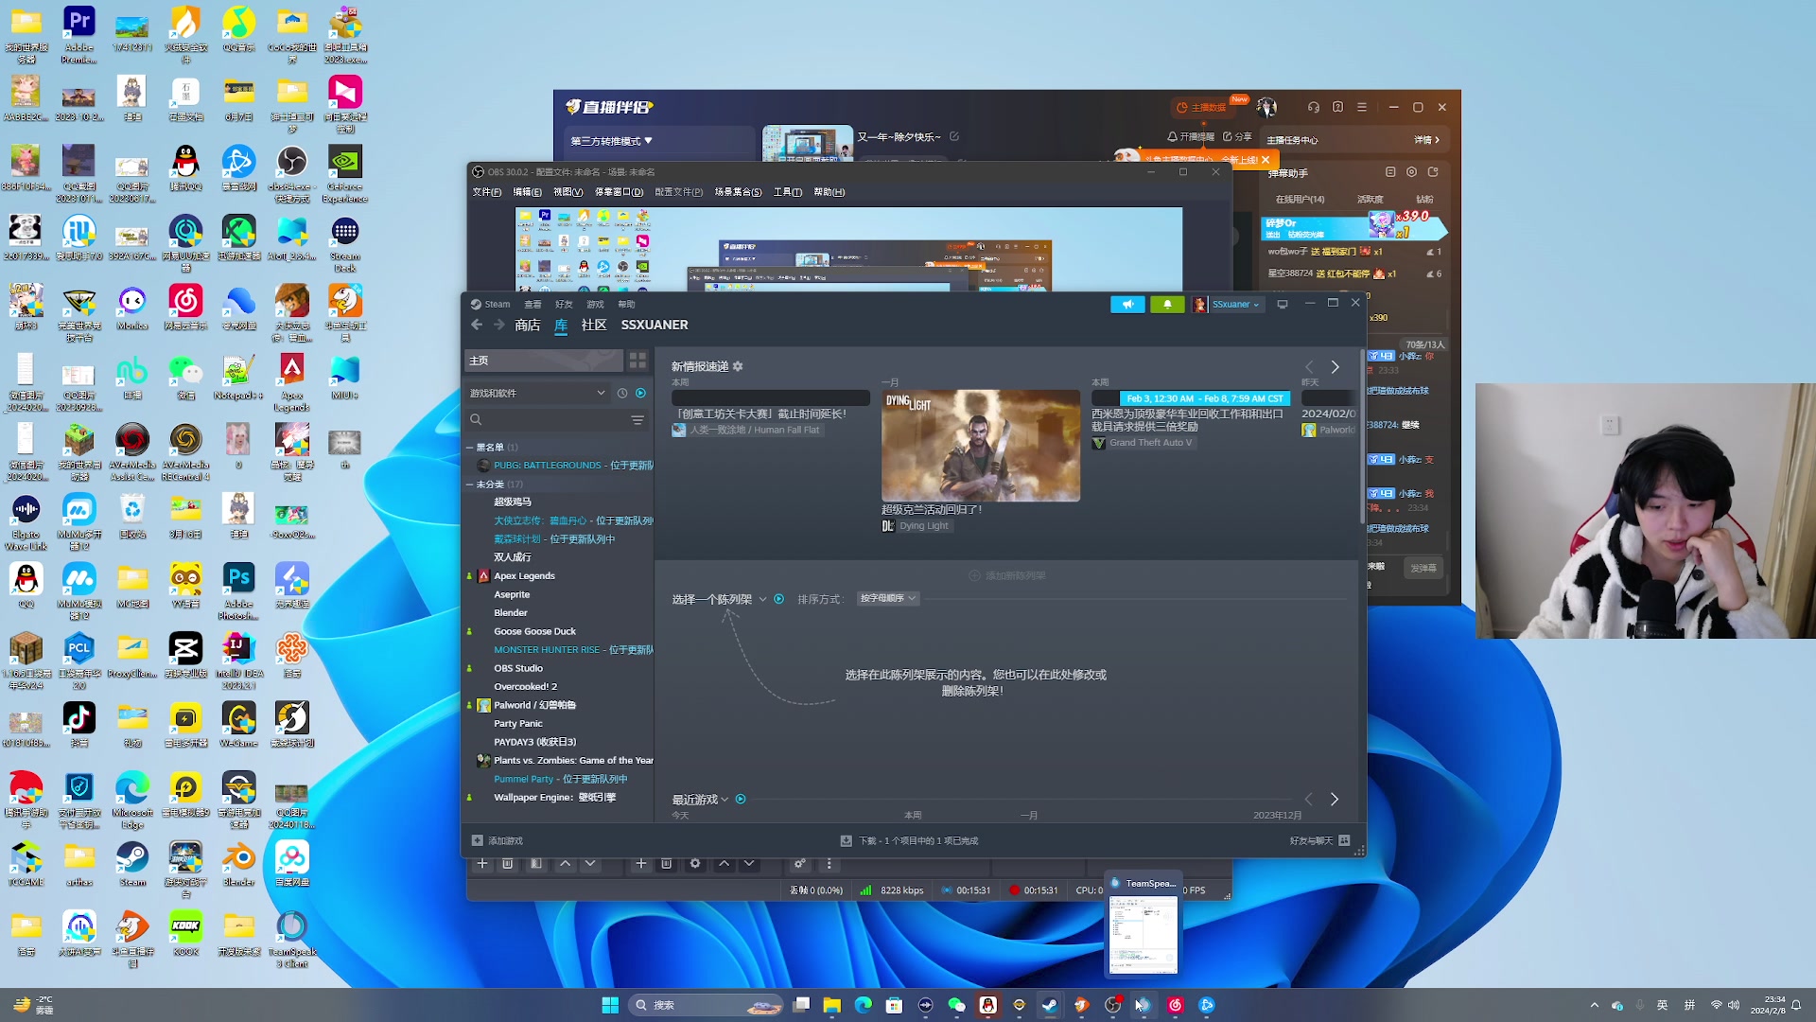This screenshot has width=1816, height=1022.
Task: Click 主播数据 button in 直播伴侣
Action: pos(1201,107)
